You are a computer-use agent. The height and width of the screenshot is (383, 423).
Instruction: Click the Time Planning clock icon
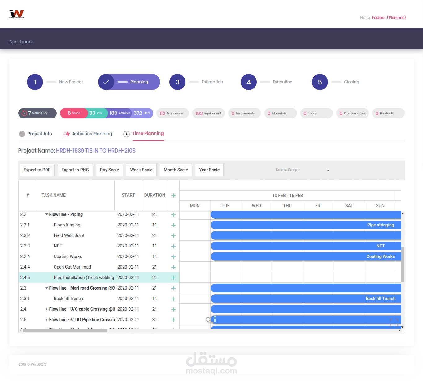[126, 134]
